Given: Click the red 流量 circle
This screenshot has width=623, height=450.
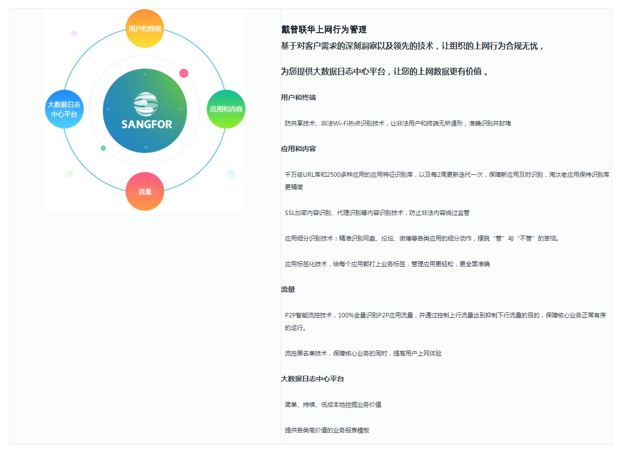Looking at the screenshot, I should pos(145,191).
